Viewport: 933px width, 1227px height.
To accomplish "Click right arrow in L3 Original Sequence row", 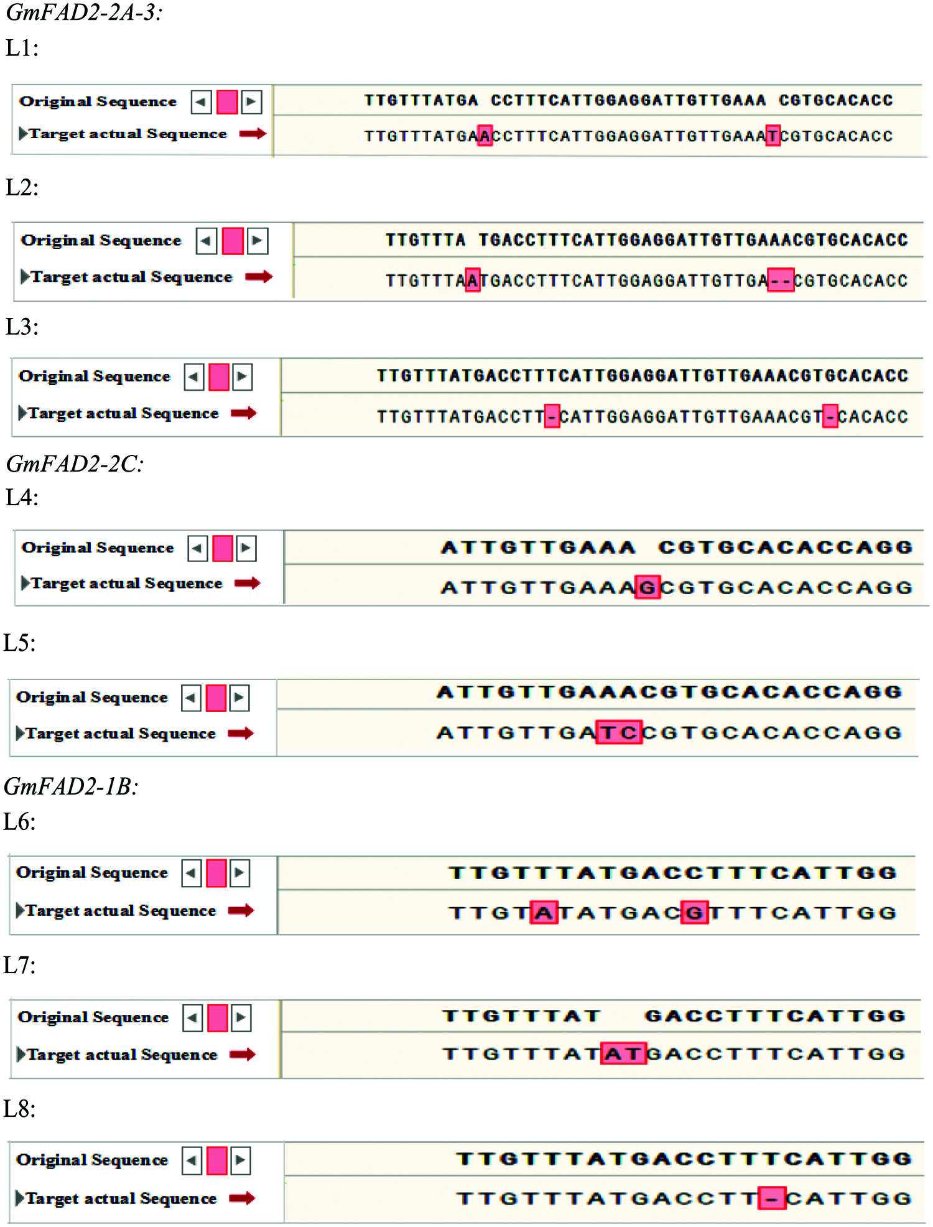I will point(243,376).
